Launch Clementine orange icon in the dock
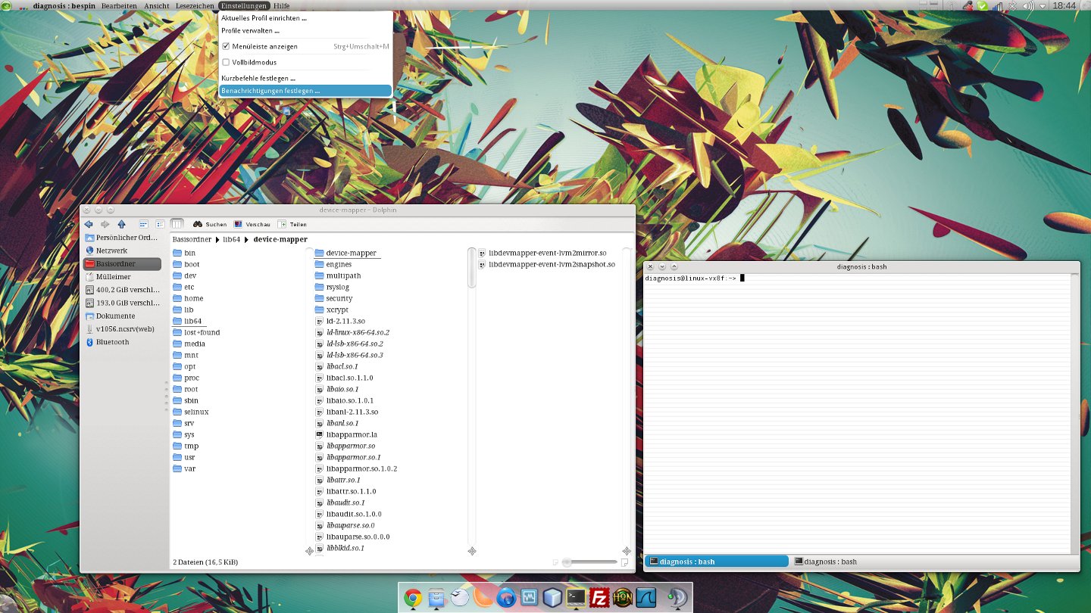The height and width of the screenshot is (613, 1091). point(483,598)
